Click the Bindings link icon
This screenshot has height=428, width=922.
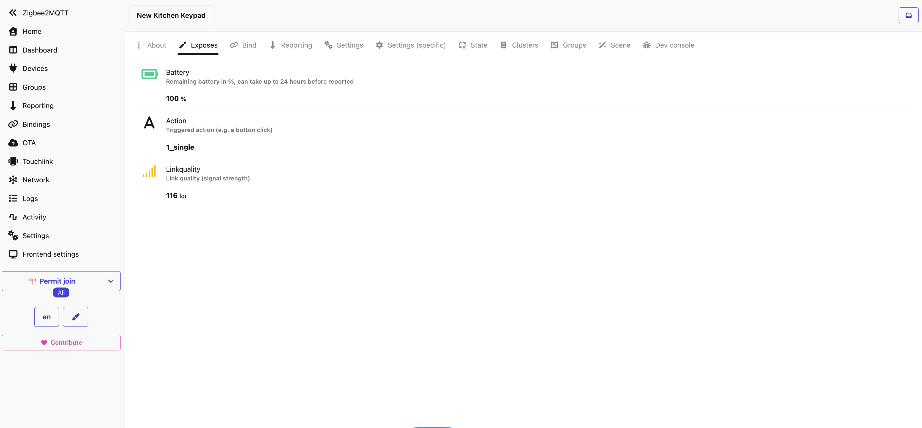(13, 124)
